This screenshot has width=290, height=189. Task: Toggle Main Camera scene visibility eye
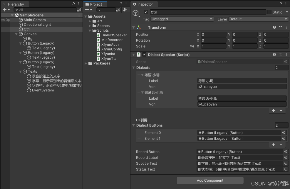pyautogui.click(x=3, y=20)
